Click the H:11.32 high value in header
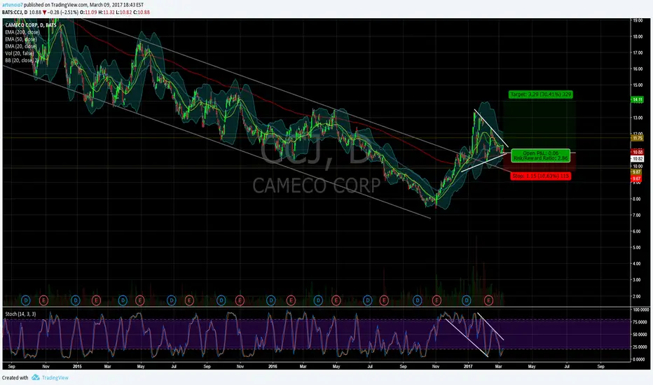The height and width of the screenshot is (385, 653). 106,13
